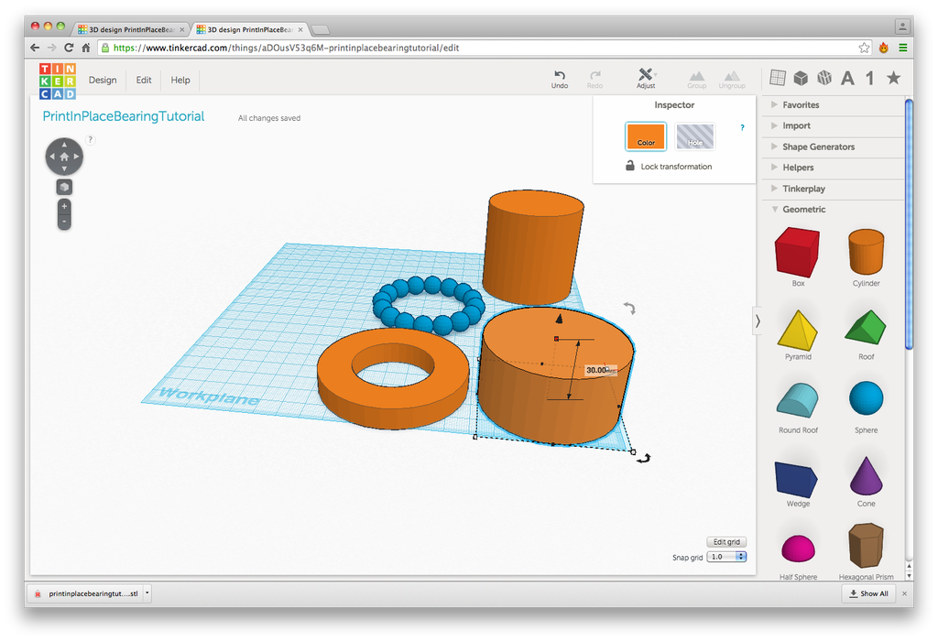Set the shape to Hole

pos(694,136)
